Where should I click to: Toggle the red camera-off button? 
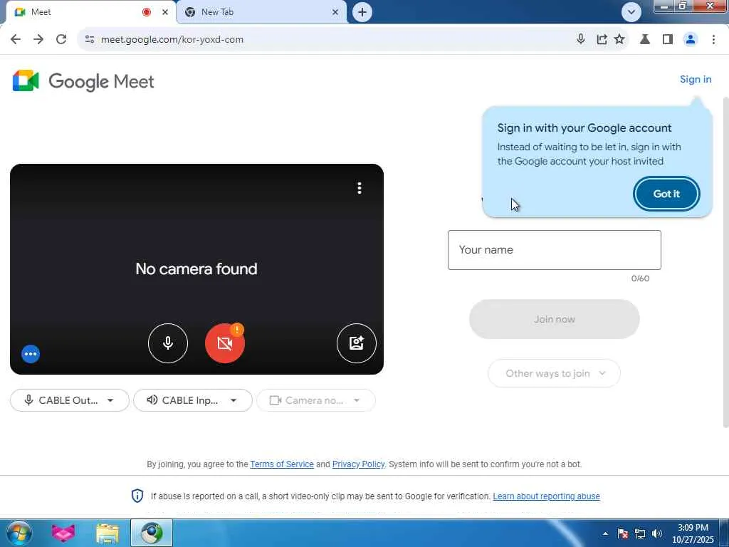(x=224, y=343)
